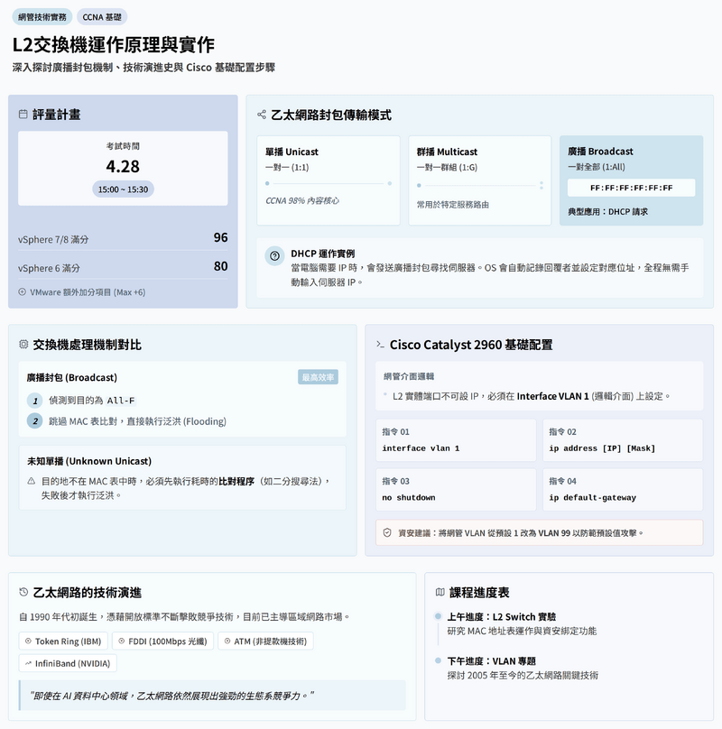Click the InfiniBand (NVIDIA) chip
Image resolution: width=722 pixels, height=729 pixels.
click(x=68, y=663)
